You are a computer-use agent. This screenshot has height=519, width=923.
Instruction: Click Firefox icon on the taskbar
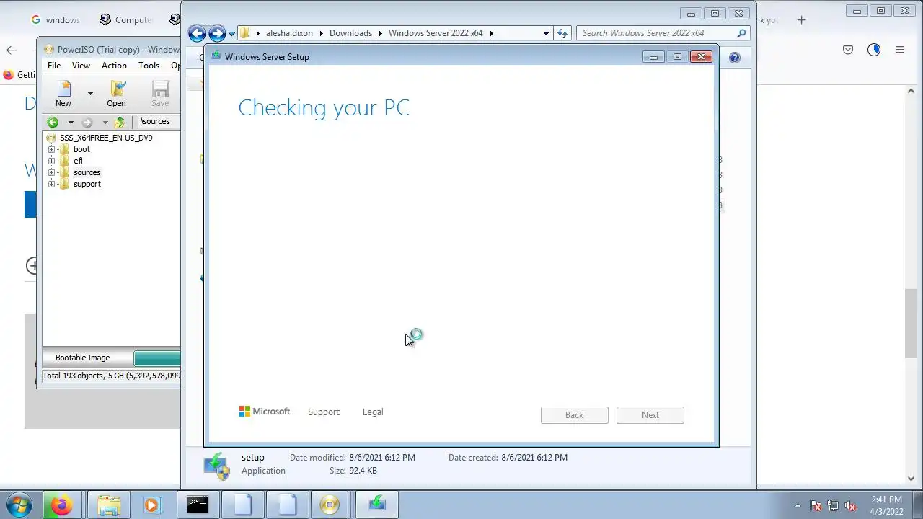(x=61, y=505)
